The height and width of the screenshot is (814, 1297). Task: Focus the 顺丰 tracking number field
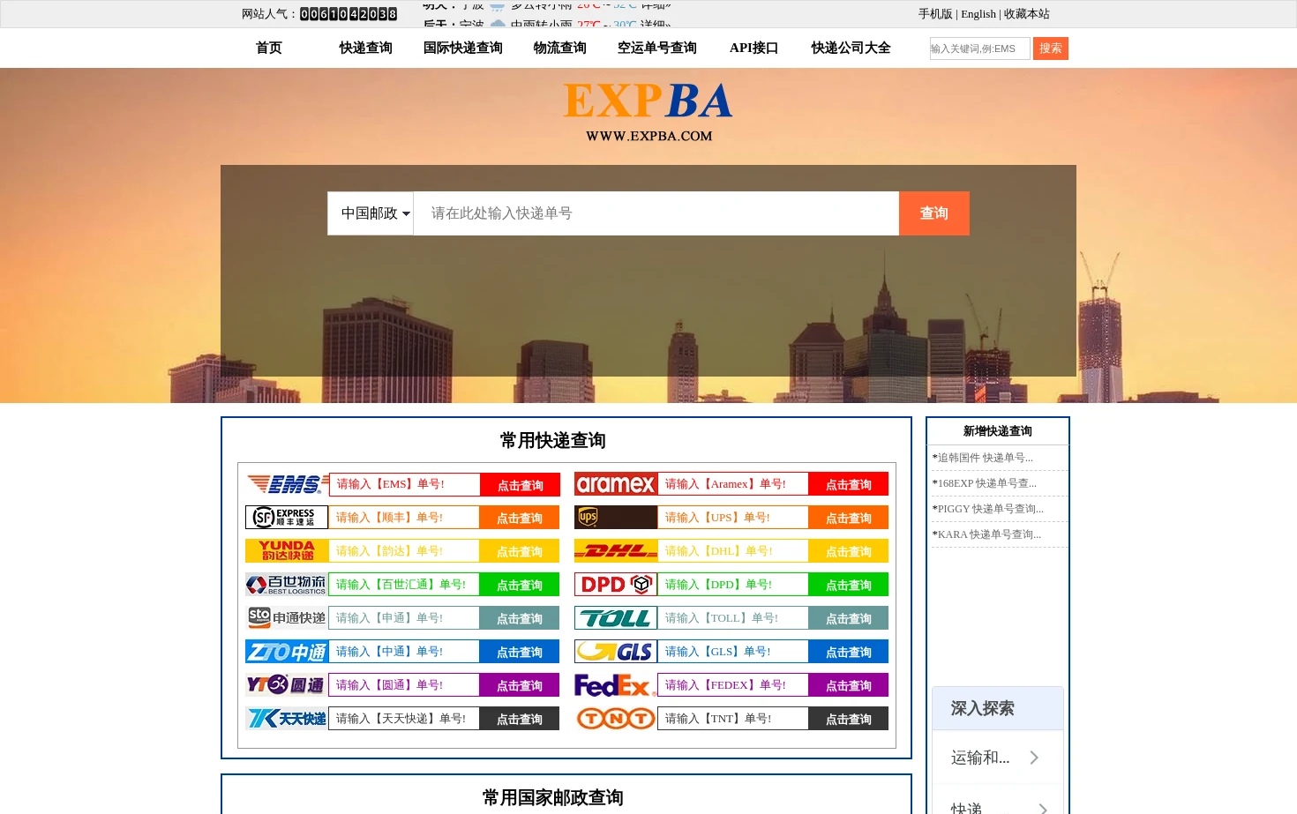click(404, 518)
